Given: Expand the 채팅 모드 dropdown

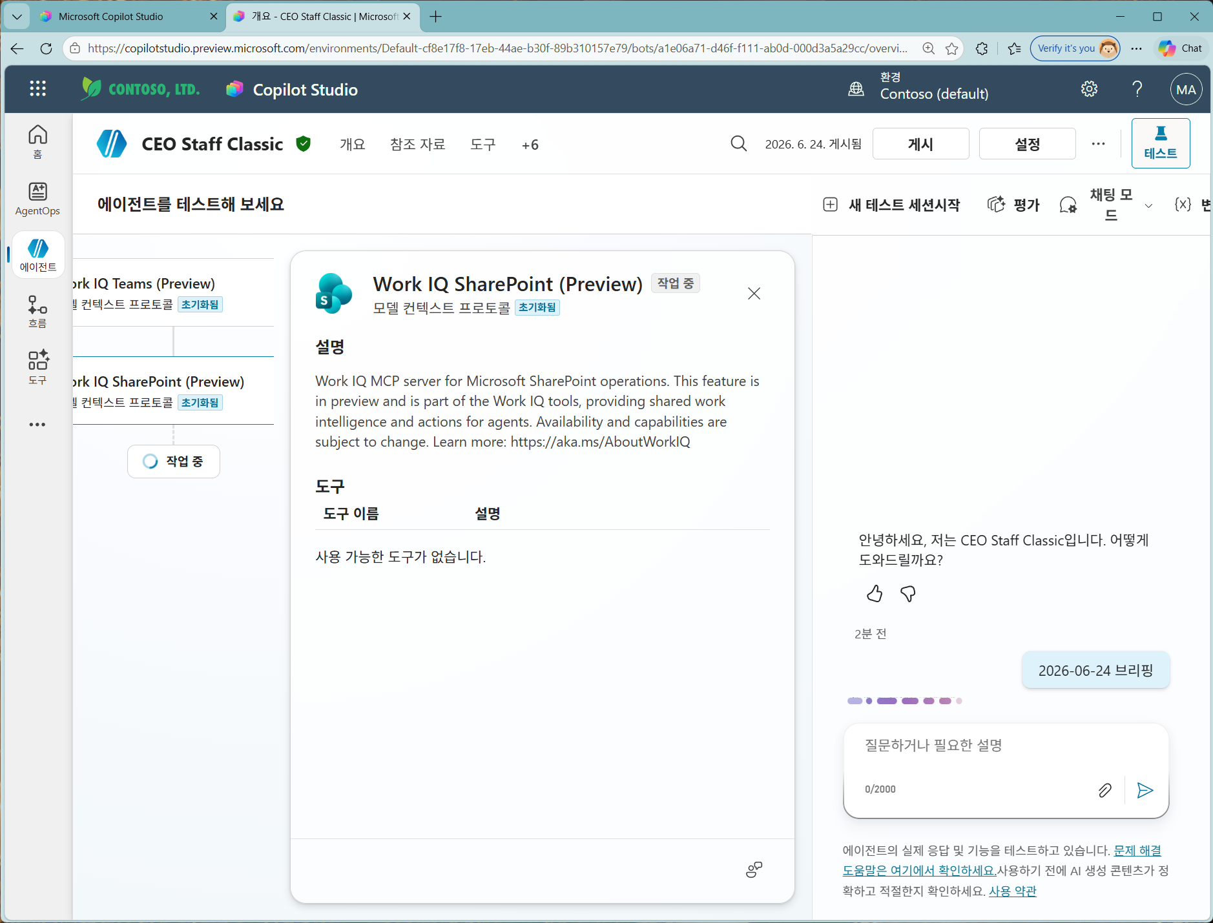Looking at the screenshot, I should [1148, 206].
